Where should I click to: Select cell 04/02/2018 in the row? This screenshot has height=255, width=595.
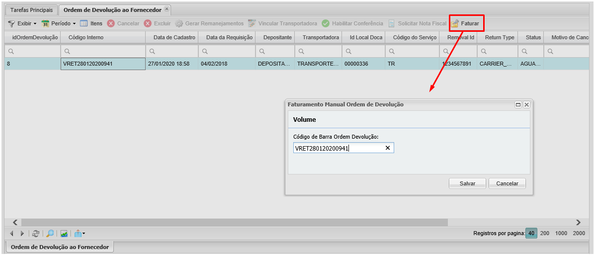[x=227, y=64]
